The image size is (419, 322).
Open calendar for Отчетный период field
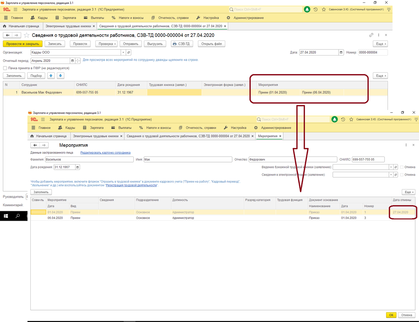point(72,61)
